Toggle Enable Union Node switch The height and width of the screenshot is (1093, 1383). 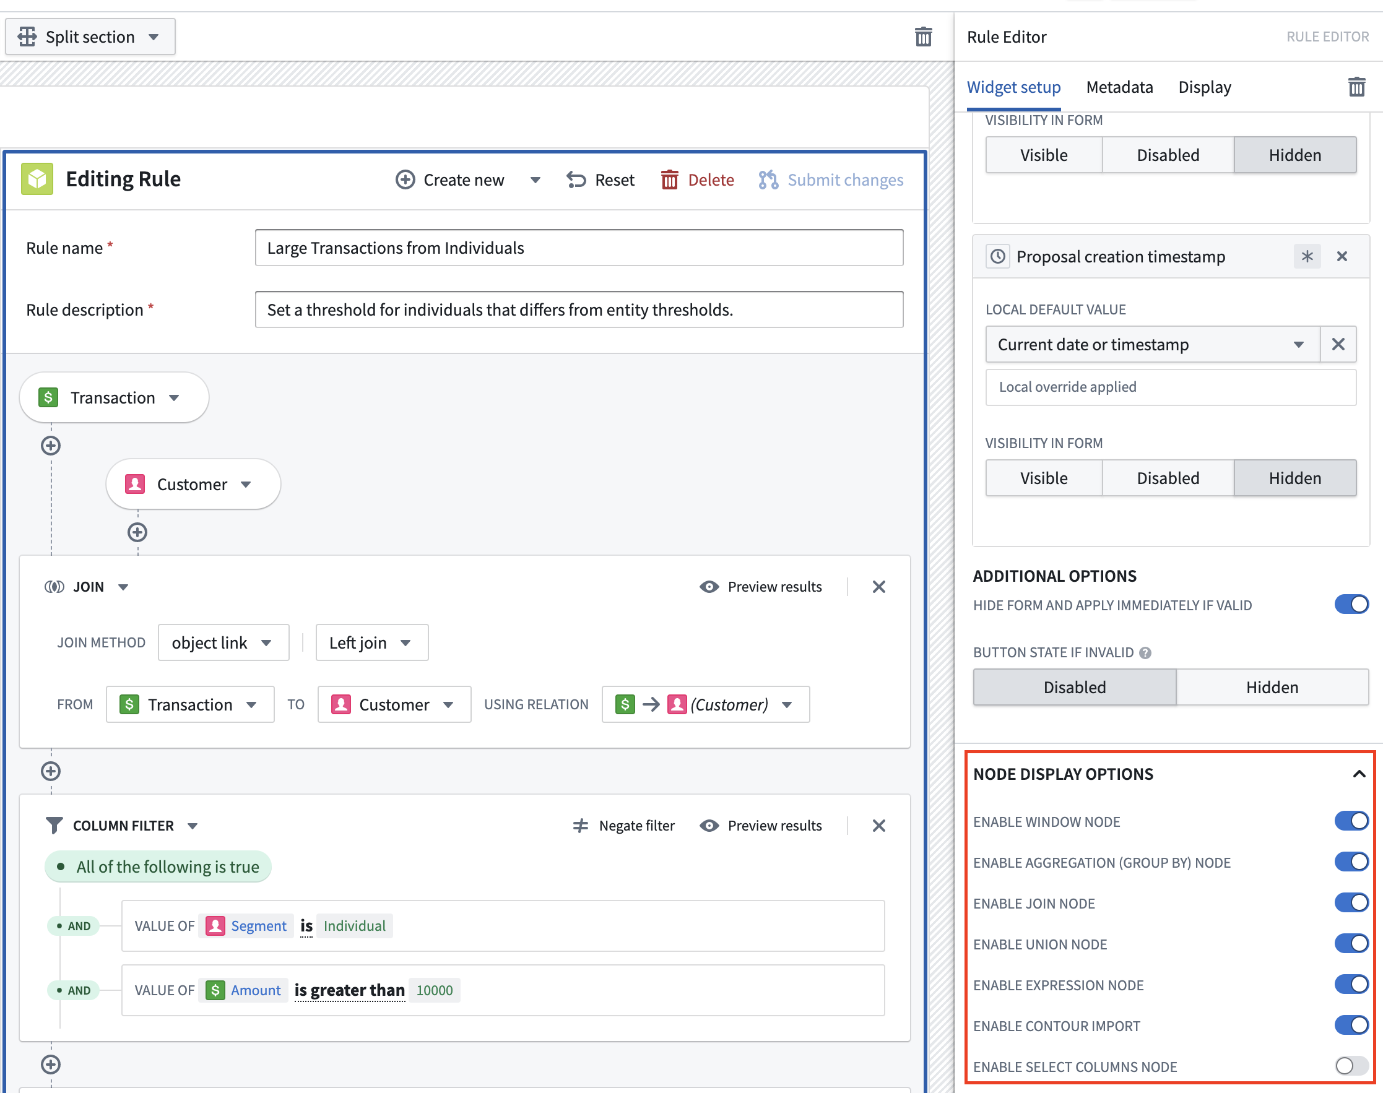1351,944
